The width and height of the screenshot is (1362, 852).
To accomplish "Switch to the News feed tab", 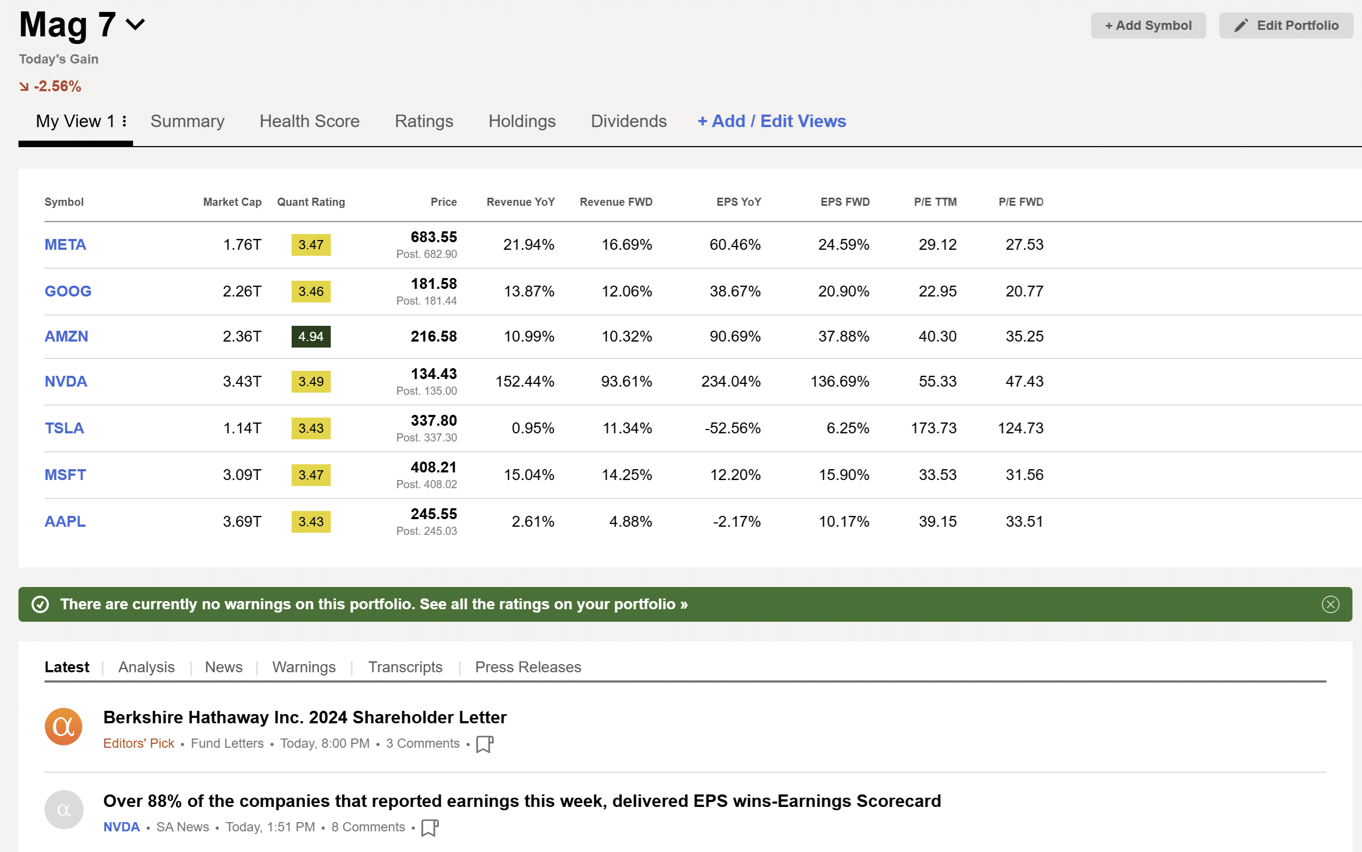I will [x=224, y=667].
